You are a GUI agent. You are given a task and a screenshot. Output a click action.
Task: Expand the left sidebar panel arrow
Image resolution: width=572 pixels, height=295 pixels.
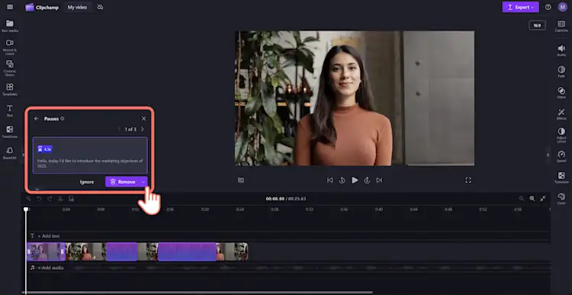(23, 155)
